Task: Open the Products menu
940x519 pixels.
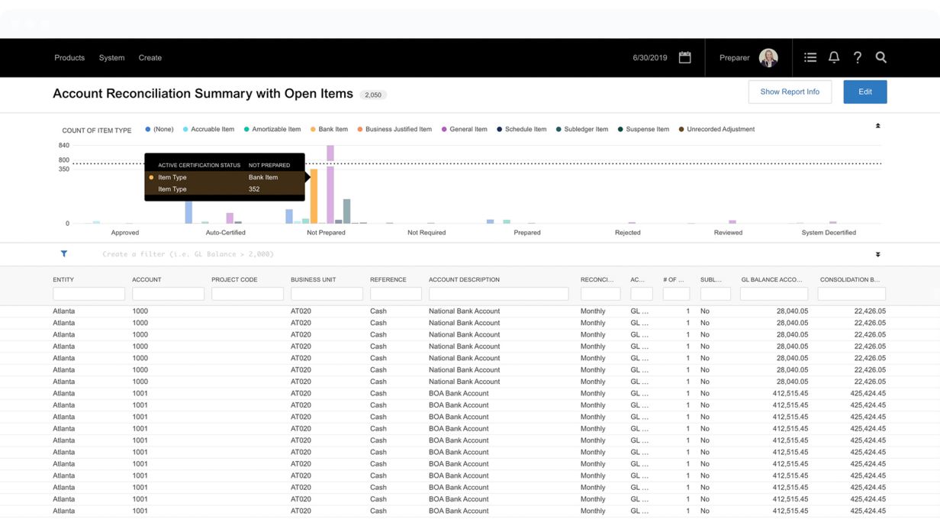Action: (x=69, y=58)
